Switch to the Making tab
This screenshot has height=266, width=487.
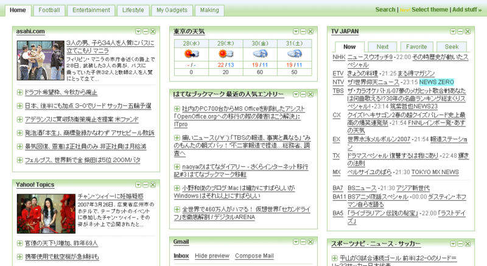click(209, 10)
